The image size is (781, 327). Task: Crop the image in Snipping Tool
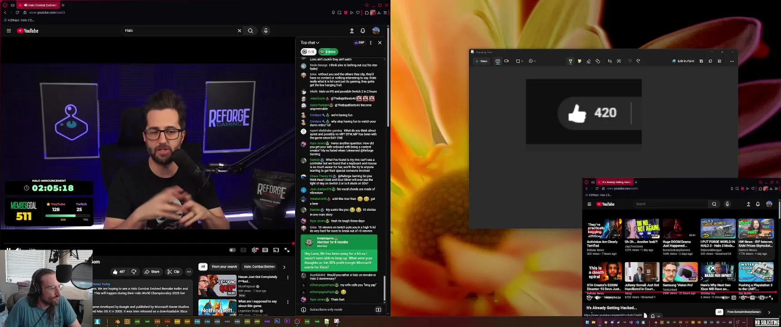point(610,61)
